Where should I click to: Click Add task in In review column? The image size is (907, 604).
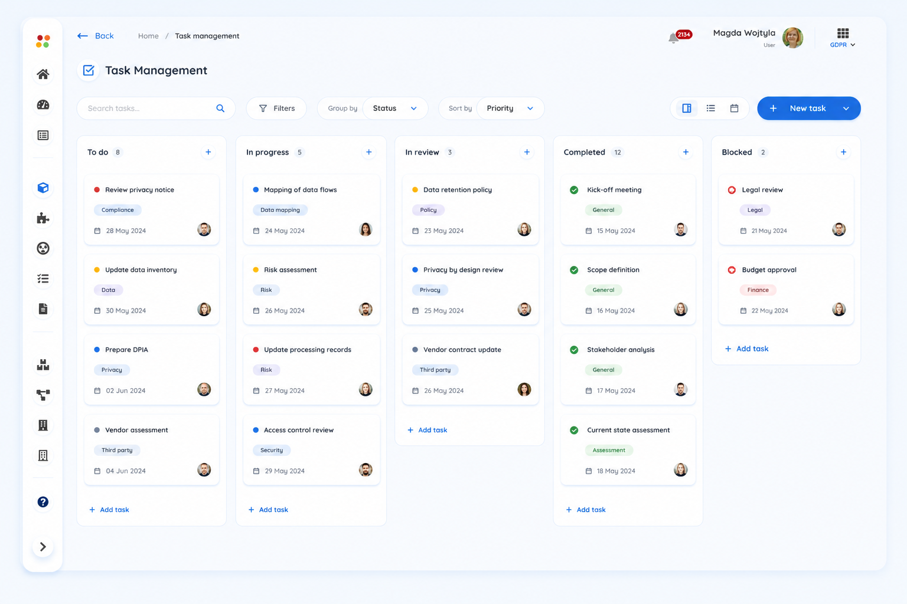428,430
